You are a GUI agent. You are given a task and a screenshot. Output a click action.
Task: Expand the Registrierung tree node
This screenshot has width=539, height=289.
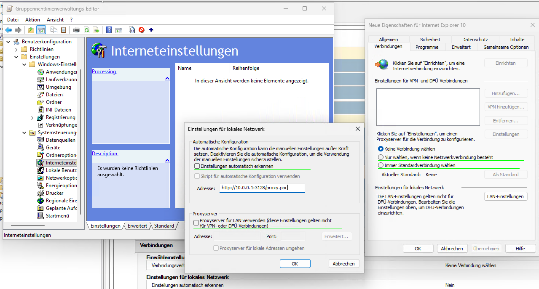pos(32,118)
